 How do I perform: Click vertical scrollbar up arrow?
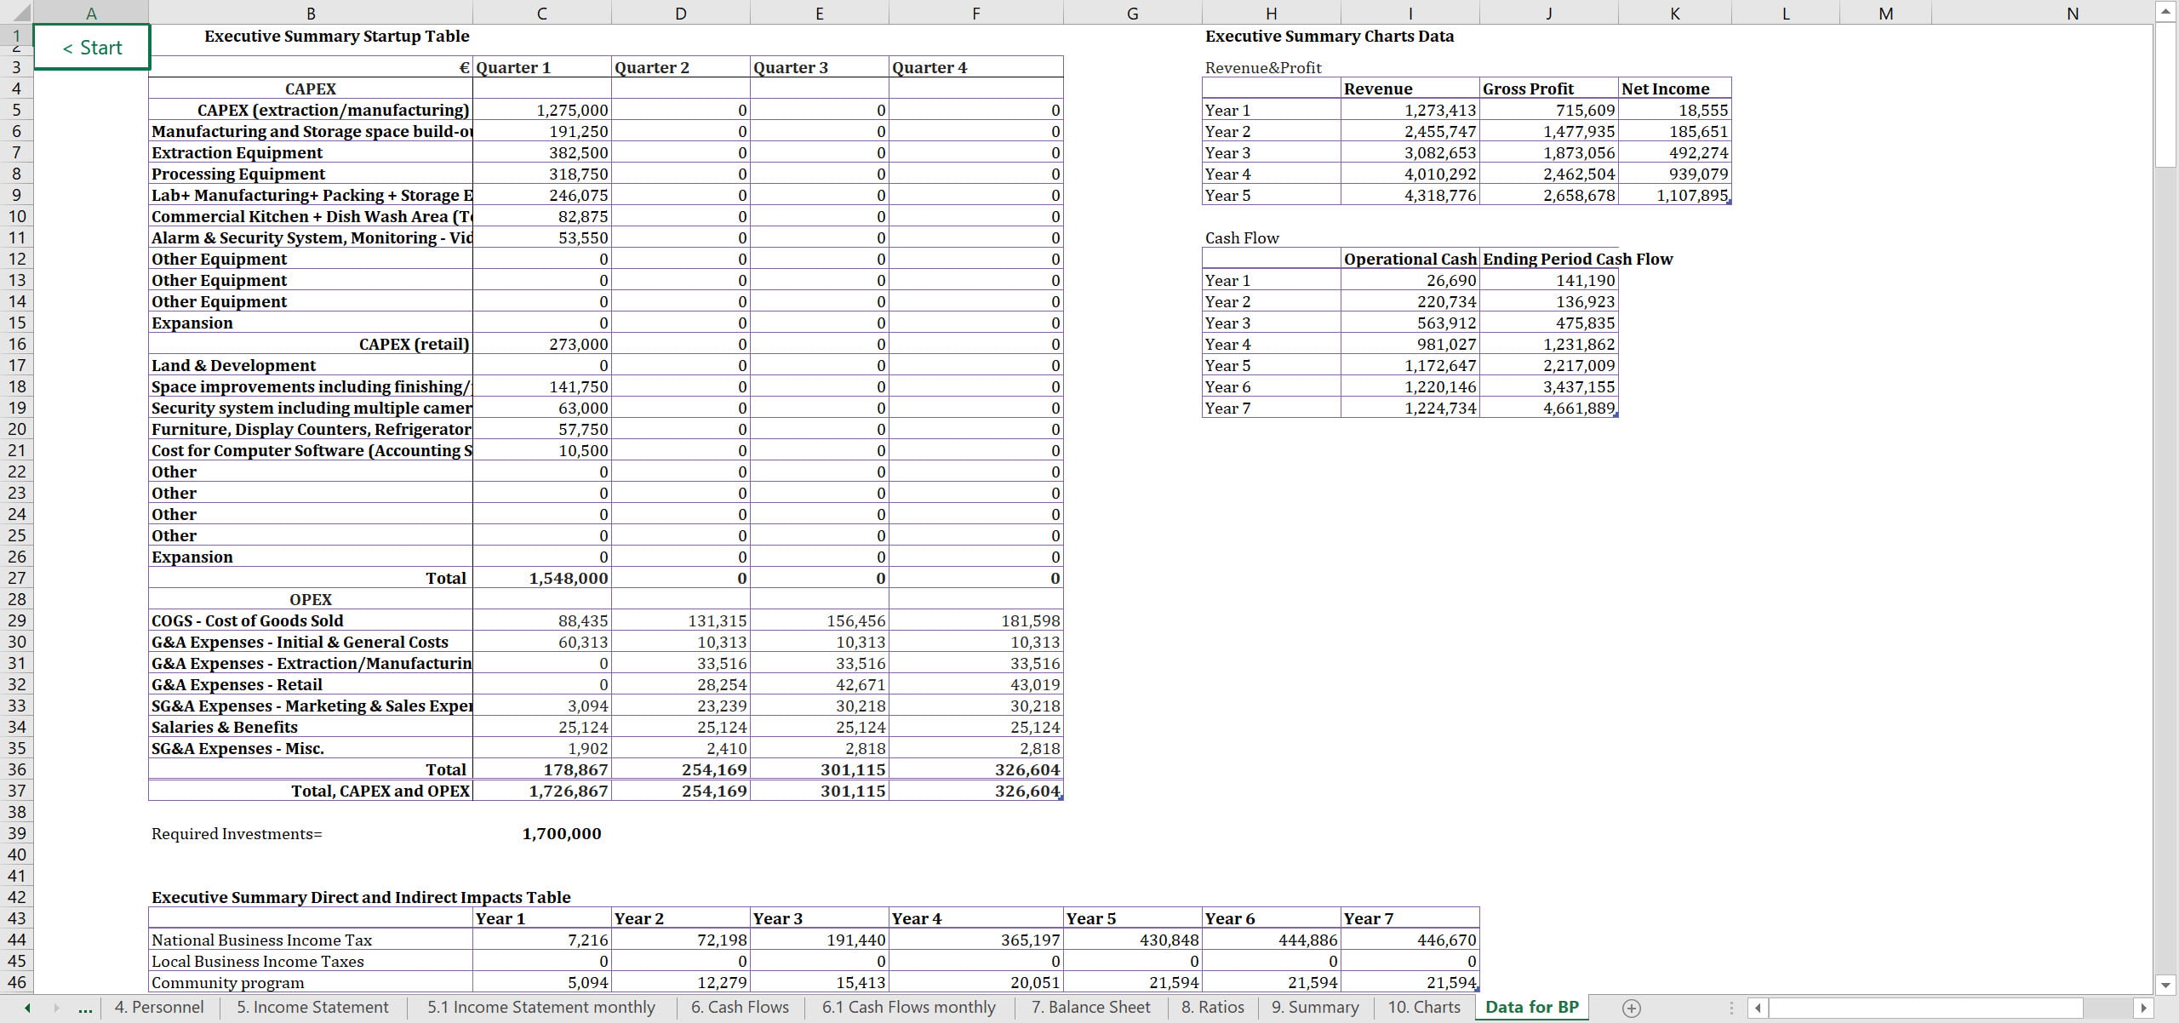pos(2165,11)
